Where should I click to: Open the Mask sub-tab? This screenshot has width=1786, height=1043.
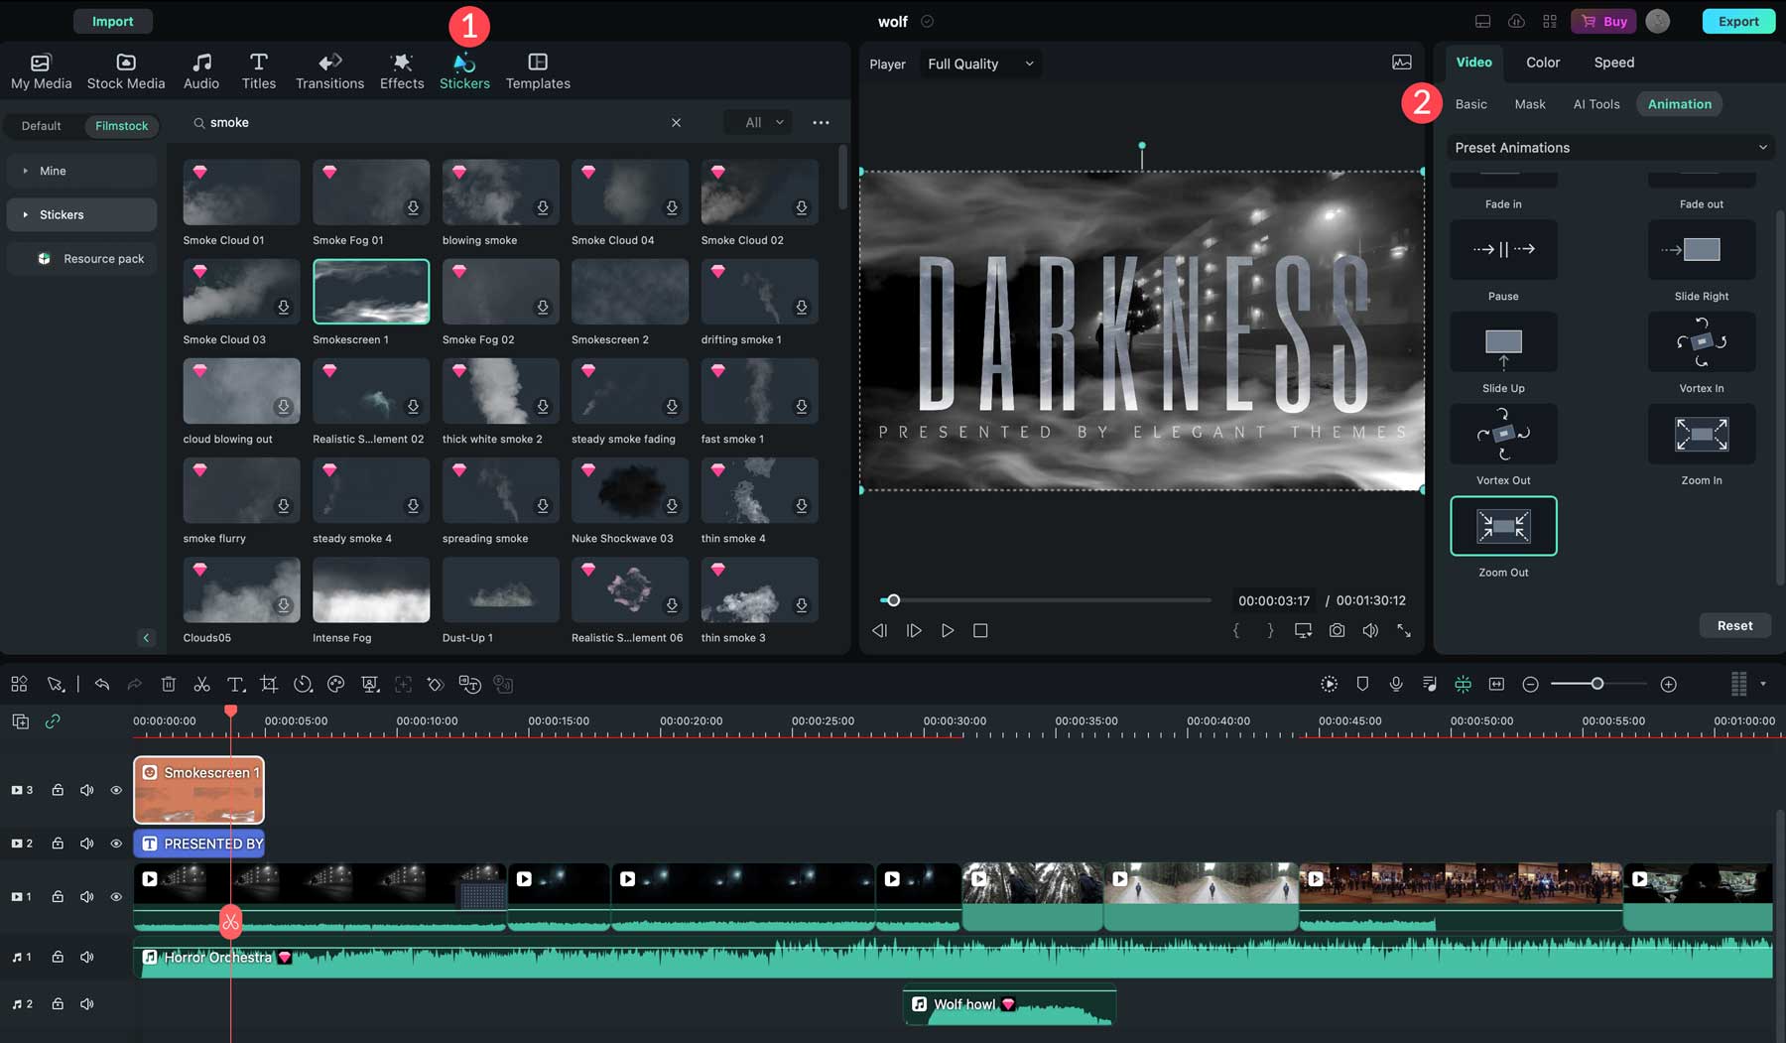pos(1529,104)
